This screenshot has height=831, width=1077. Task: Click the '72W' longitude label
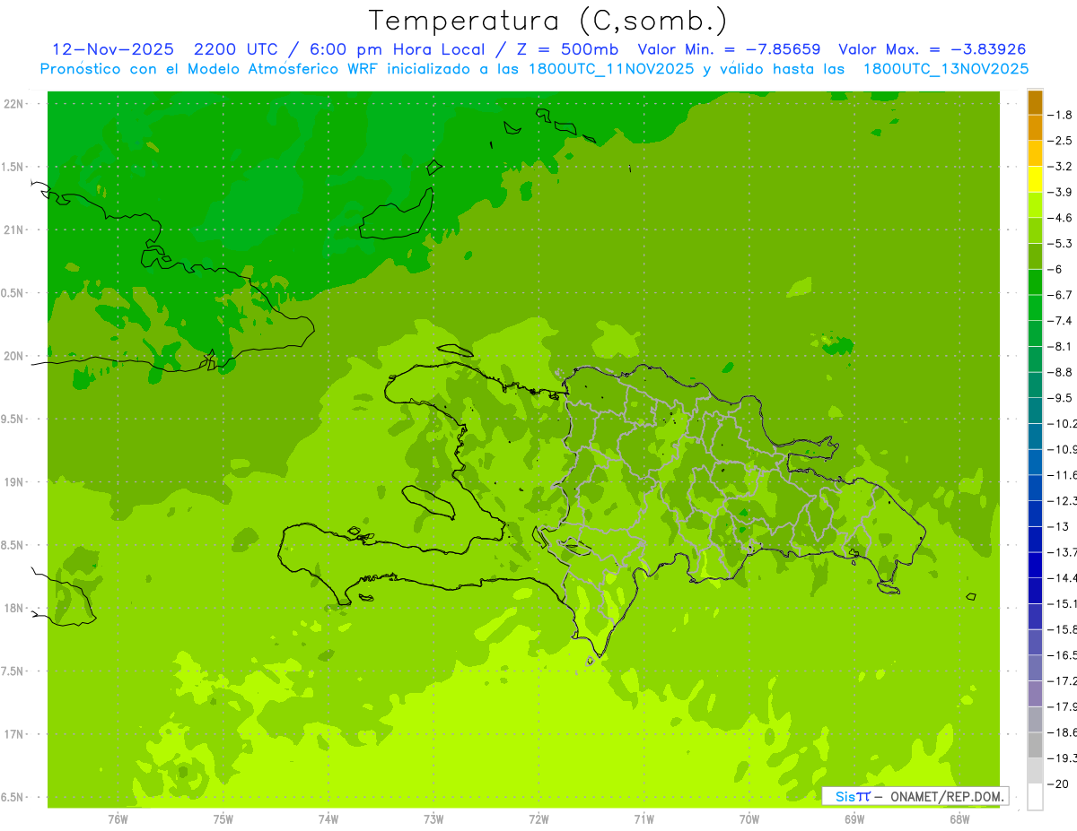[538, 819]
